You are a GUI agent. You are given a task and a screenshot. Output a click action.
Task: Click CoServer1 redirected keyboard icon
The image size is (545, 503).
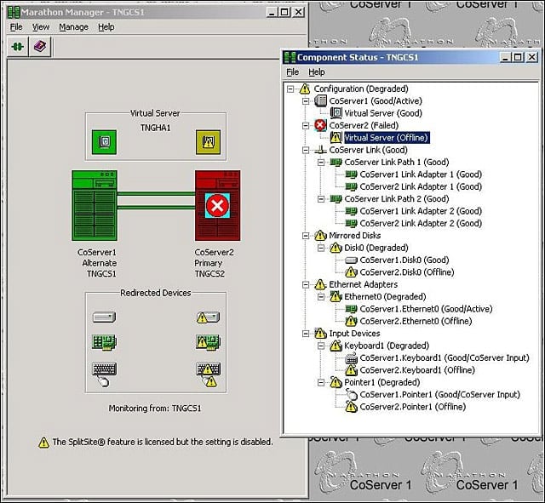click(104, 369)
